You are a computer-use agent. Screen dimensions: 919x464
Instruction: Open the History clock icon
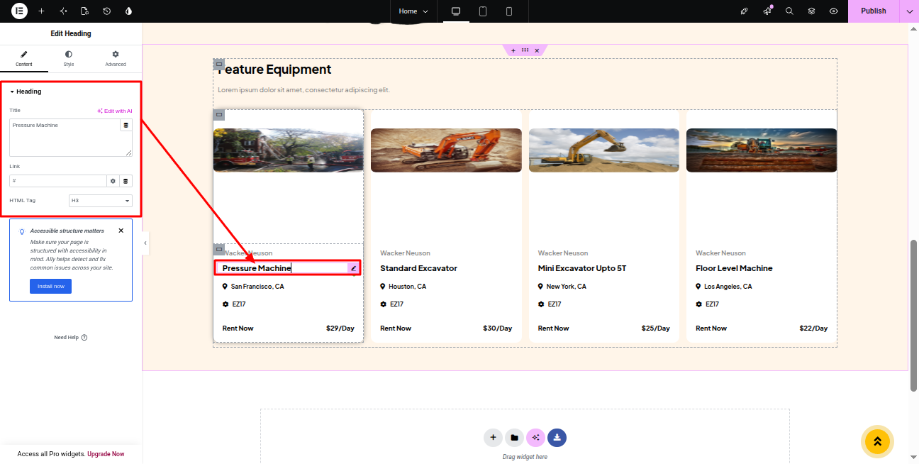(106, 11)
